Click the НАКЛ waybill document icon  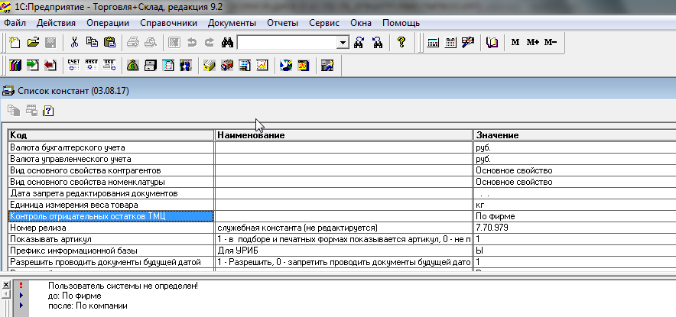[x=92, y=66]
